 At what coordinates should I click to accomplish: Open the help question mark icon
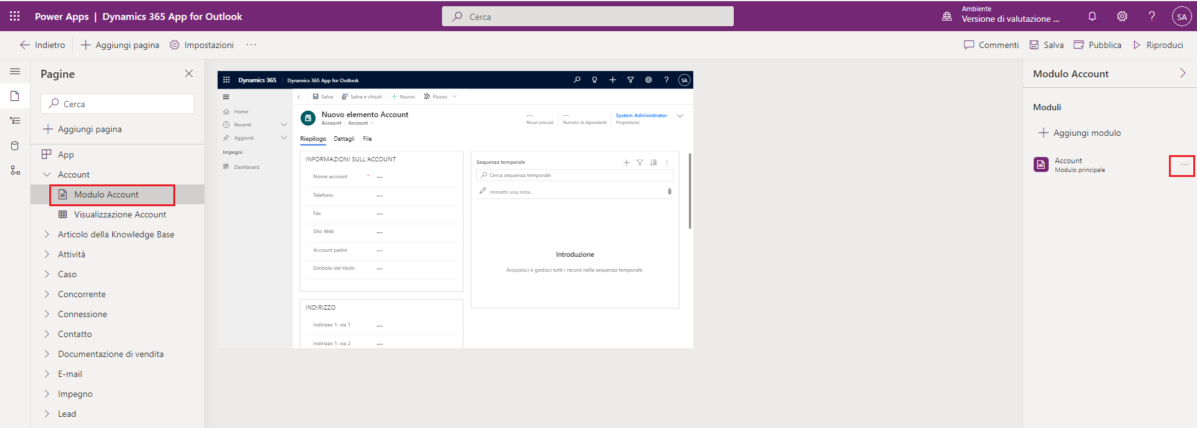(1151, 16)
